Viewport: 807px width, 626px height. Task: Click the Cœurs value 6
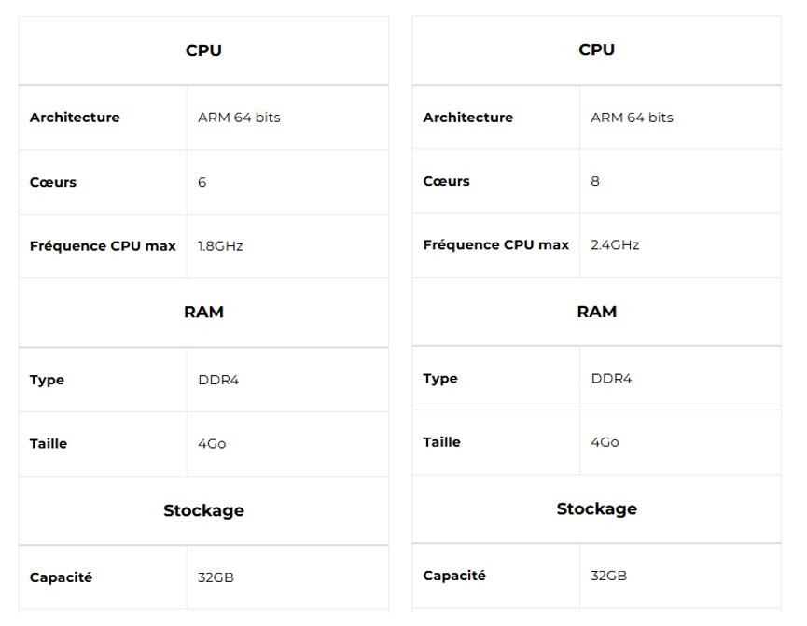click(x=202, y=182)
